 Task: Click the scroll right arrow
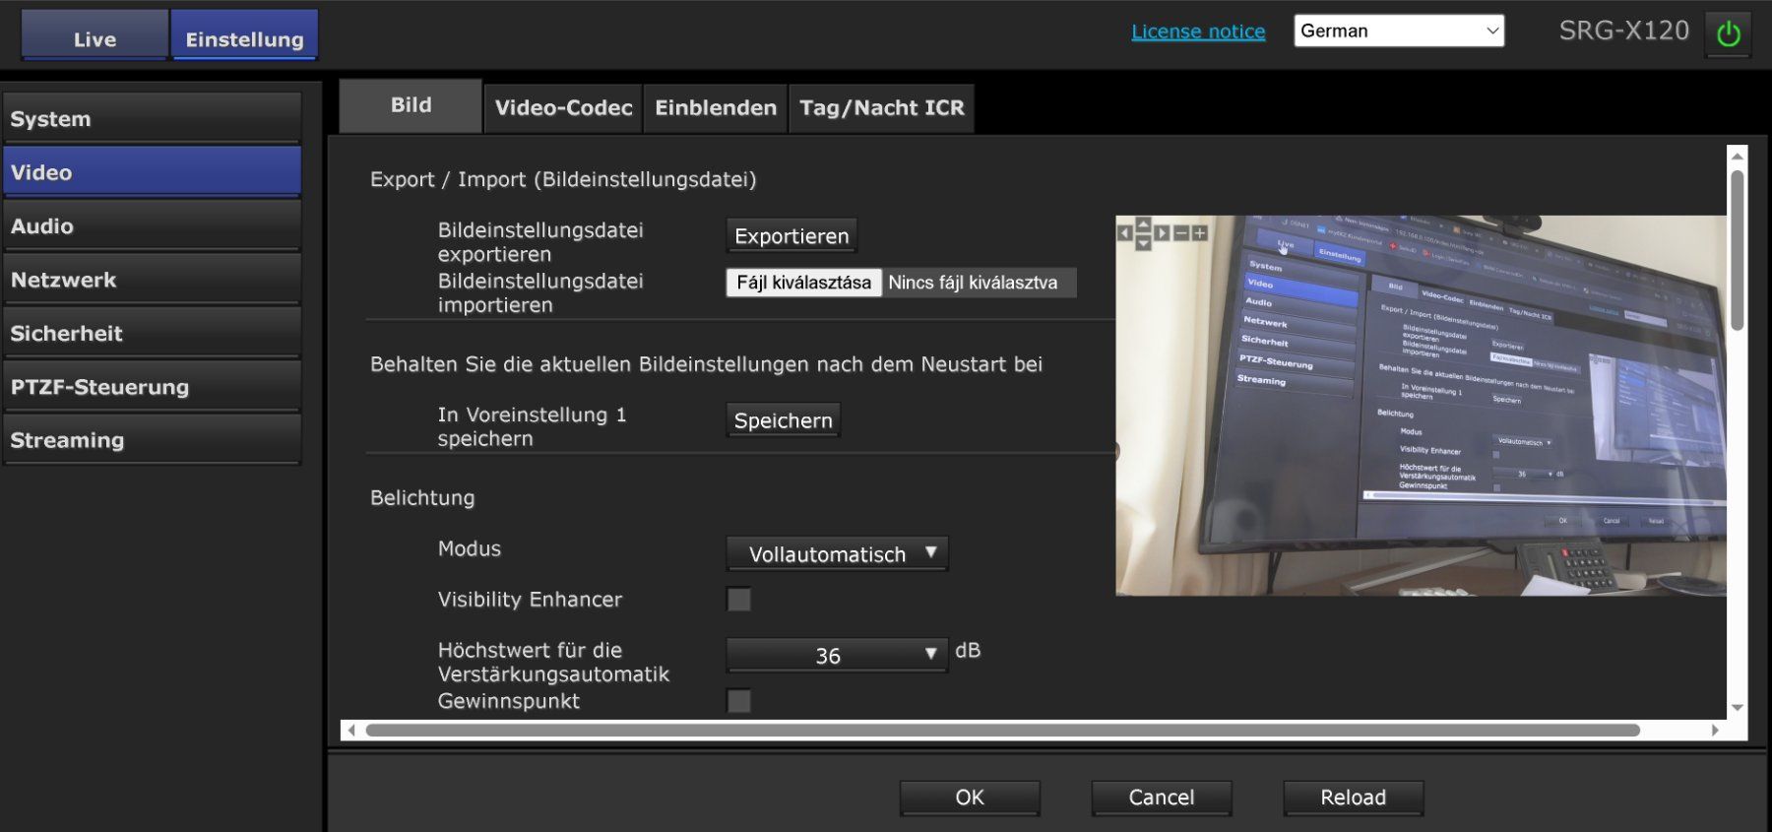pyautogui.click(x=1715, y=730)
